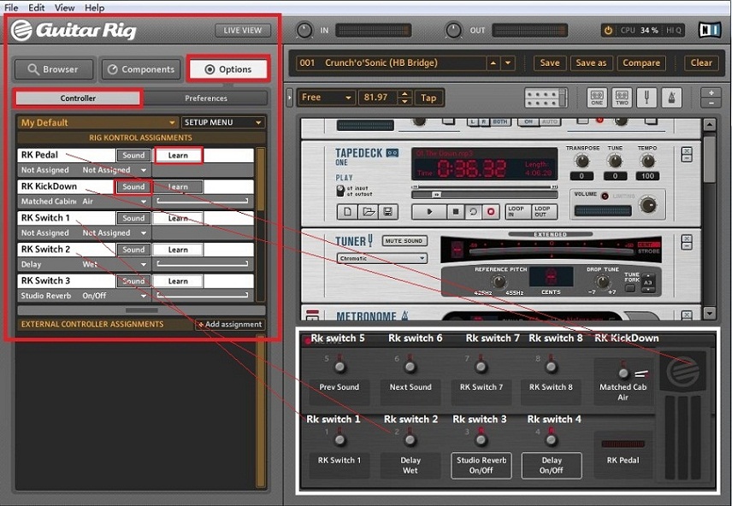Remove the Tuner module with X icon
Screen dimensions: 732x506
pos(687,238)
